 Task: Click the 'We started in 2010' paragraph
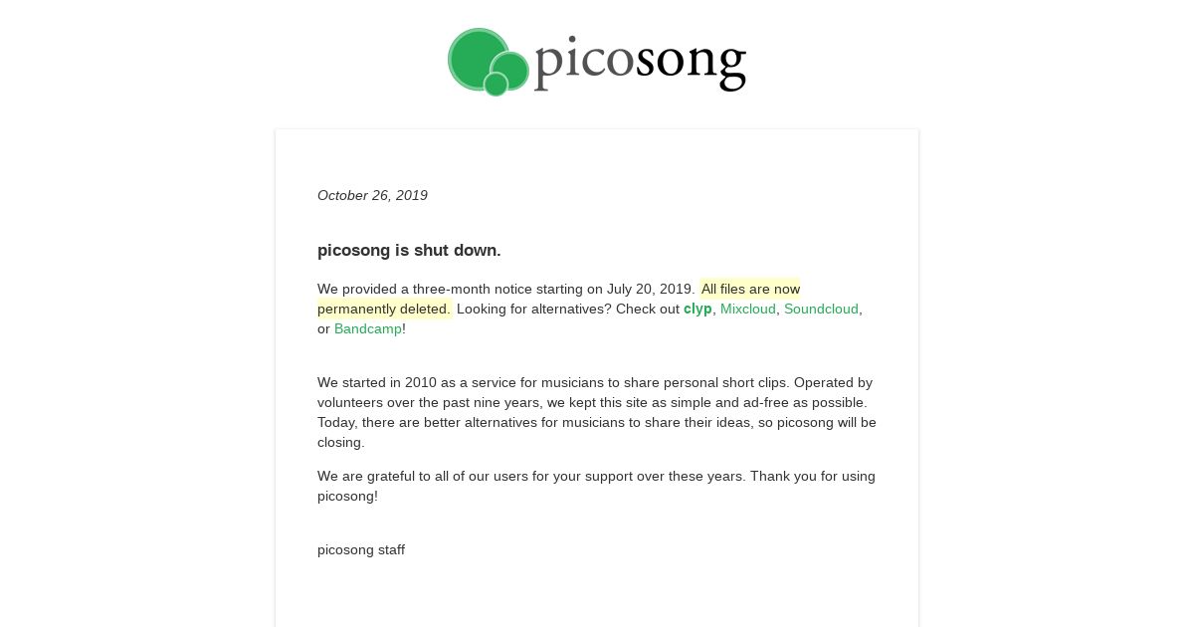[x=597, y=412]
